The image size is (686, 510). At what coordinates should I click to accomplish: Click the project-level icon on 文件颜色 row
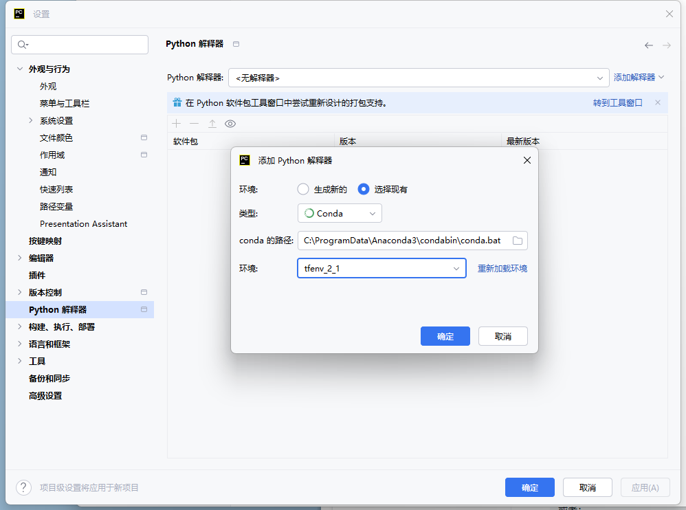tap(144, 137)
